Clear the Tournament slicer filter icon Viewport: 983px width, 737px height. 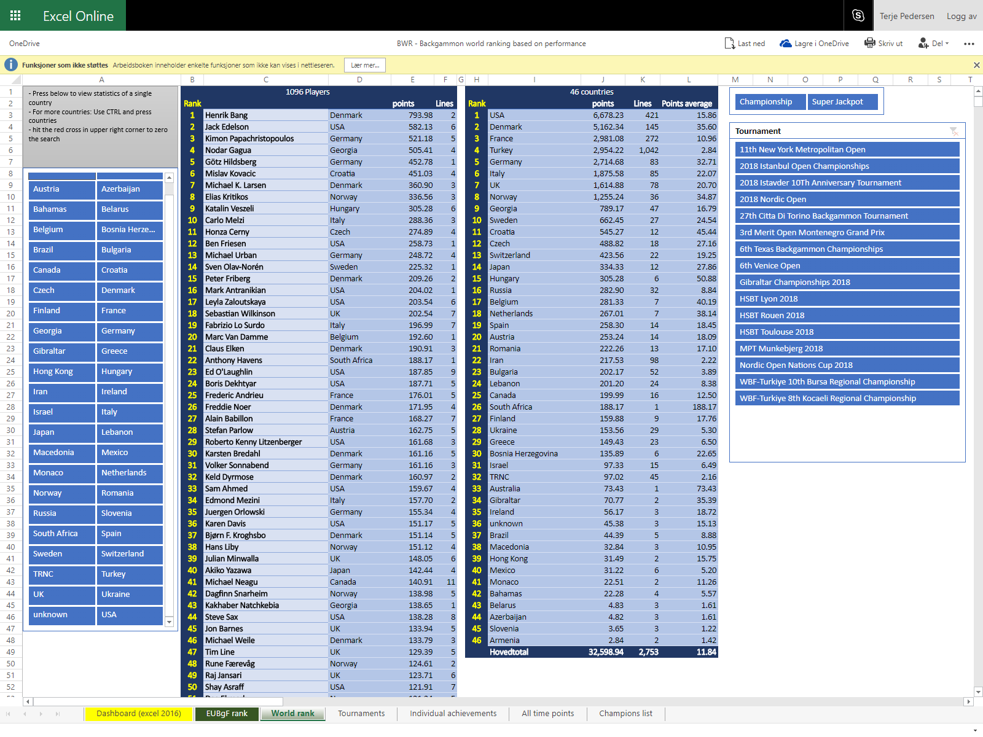point(954,131)
